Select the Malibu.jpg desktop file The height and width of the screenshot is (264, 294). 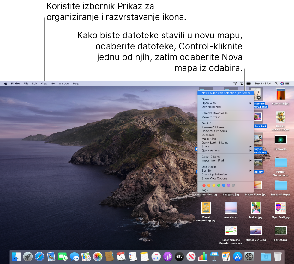click(255, 210)
